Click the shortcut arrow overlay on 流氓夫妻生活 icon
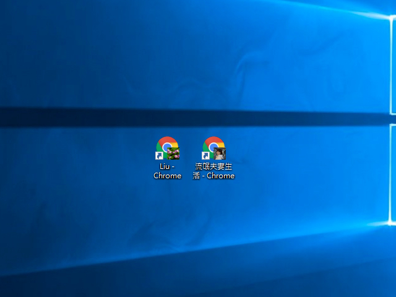 point(205,155)
